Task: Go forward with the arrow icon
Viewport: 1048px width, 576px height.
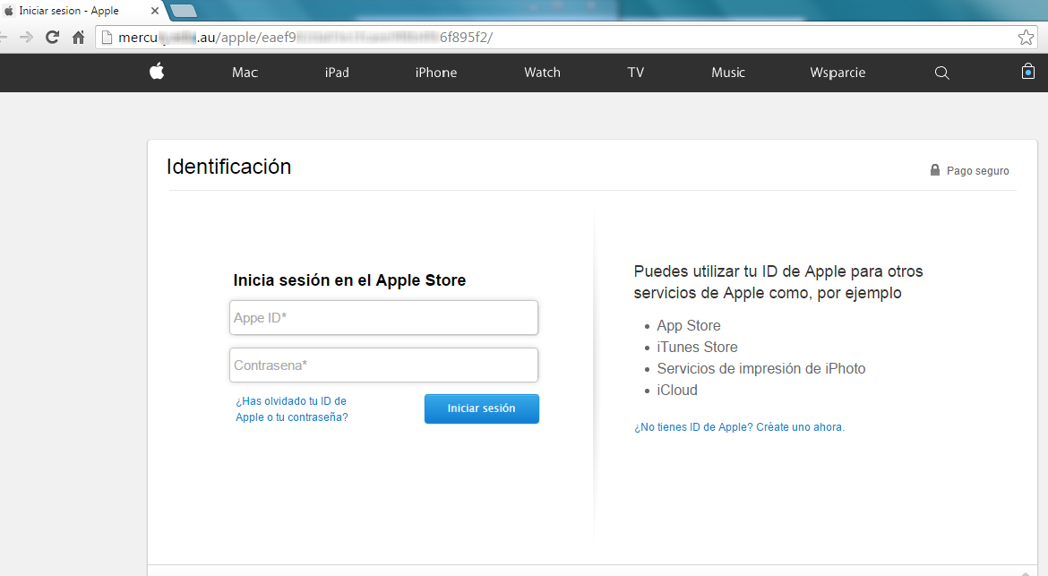Action: [x=26, y=38]
